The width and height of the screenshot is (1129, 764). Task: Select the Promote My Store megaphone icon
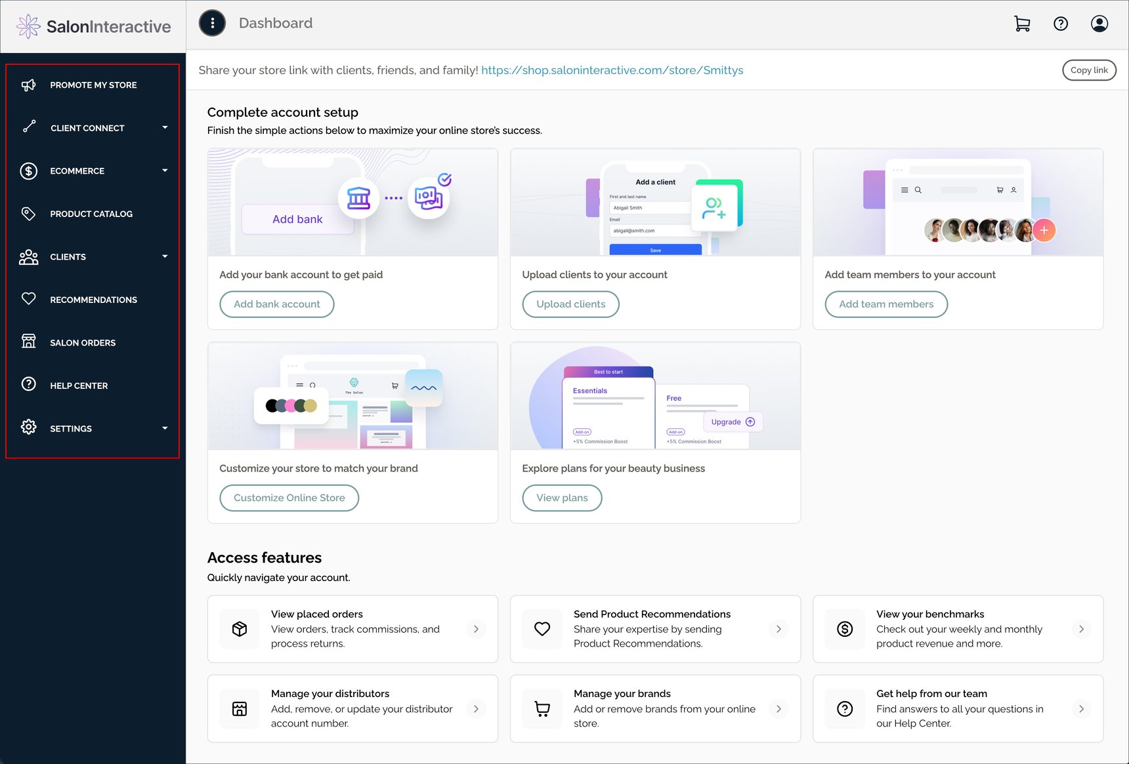tap(29, 85)
